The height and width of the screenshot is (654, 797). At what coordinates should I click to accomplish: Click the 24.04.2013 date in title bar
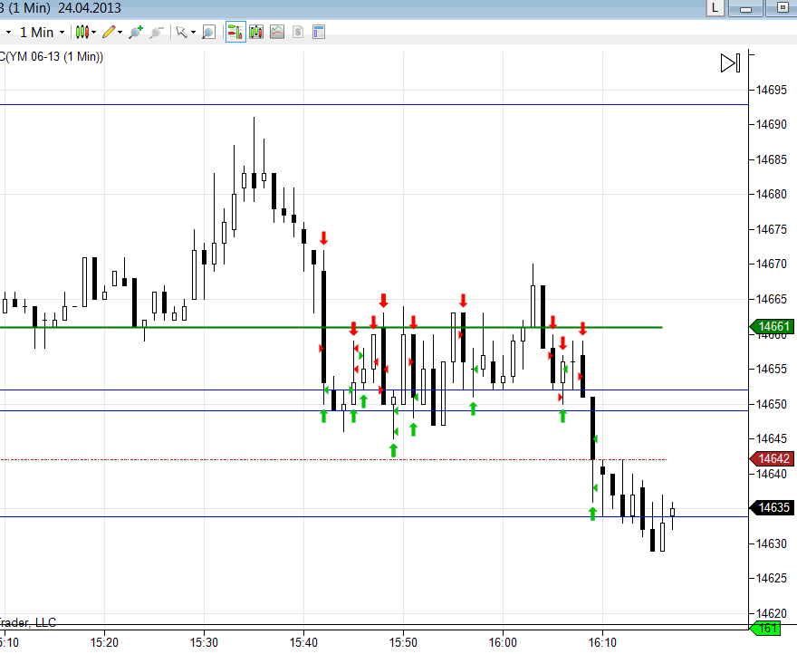[90, 8]
